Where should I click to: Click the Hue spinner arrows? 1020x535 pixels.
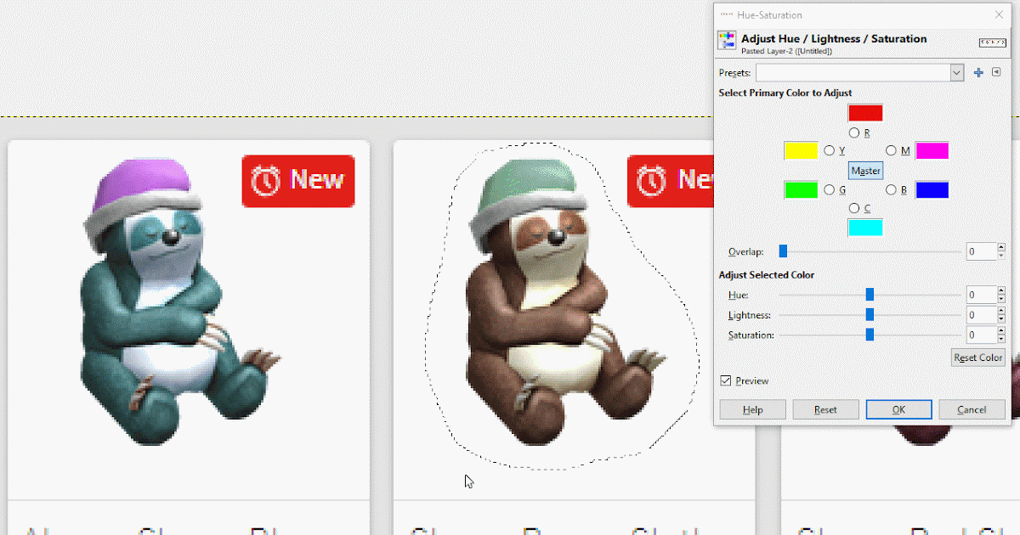point(1001,295)
